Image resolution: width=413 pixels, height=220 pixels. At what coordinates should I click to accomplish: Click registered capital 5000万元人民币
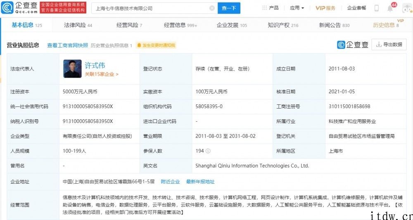pyautogui.click(x=80, y=92)
